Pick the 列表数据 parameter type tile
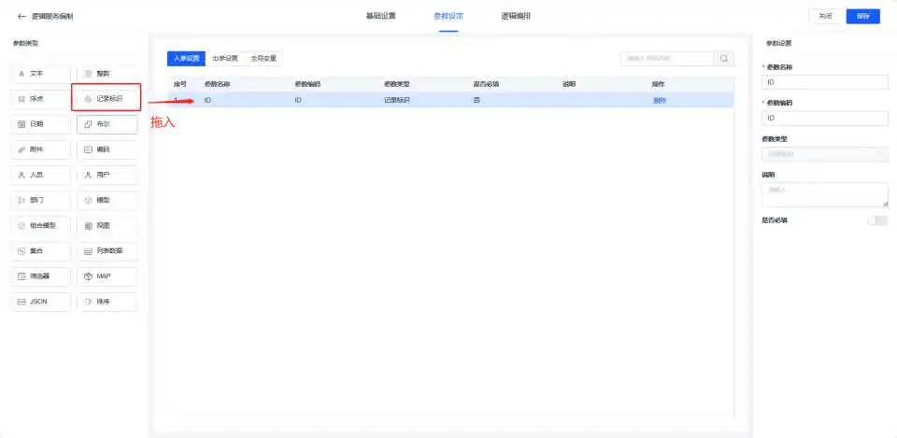Image resolution: width=897 pixels, height=438 pixels. pyautogui.click(x=107, y=251)
